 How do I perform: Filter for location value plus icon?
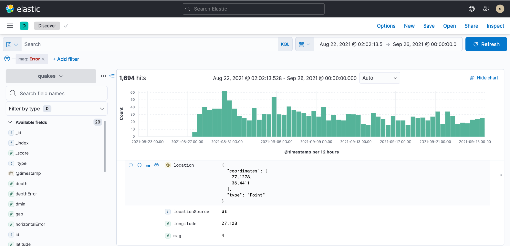click(x=131, y=165)
